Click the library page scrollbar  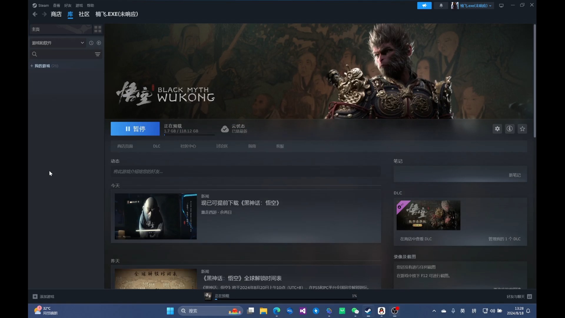pos(535,81)
